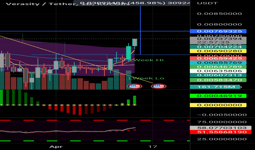Select the green 0.00646789 price label
The image size is (255, 150).
[x=218, y=67]
